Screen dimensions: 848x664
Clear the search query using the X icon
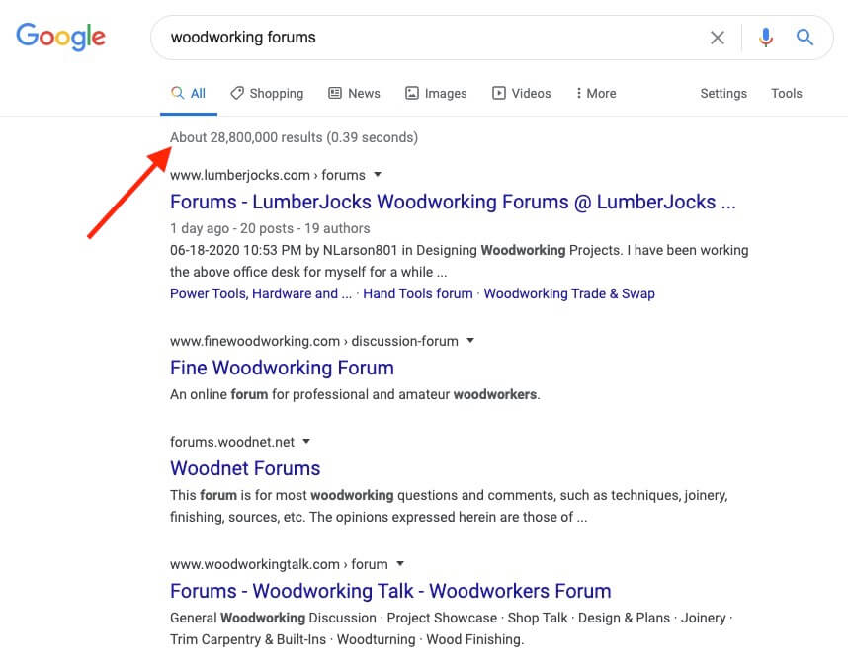coord(718,38)
